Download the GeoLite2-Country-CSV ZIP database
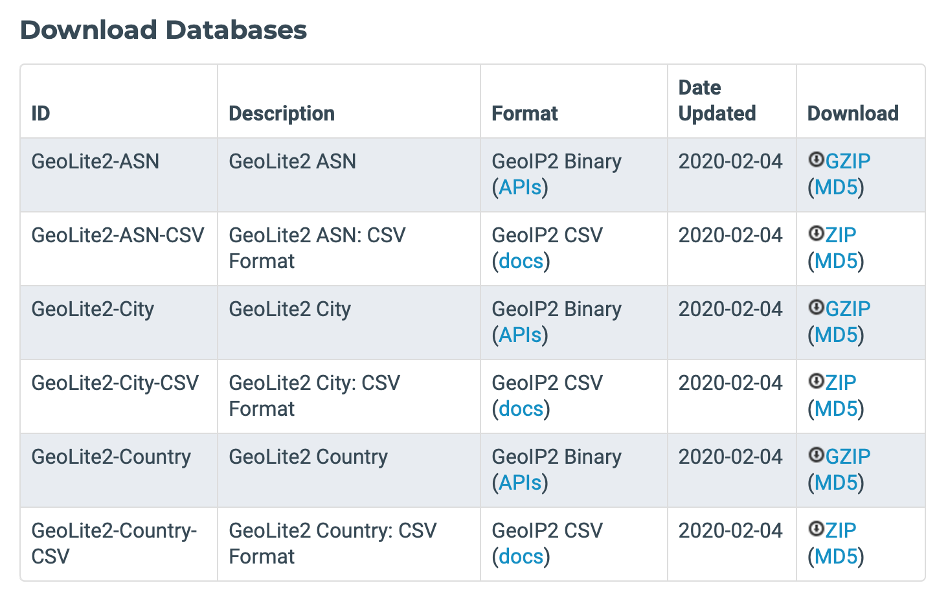The image size is (948, 605). (x=841, y=531)
